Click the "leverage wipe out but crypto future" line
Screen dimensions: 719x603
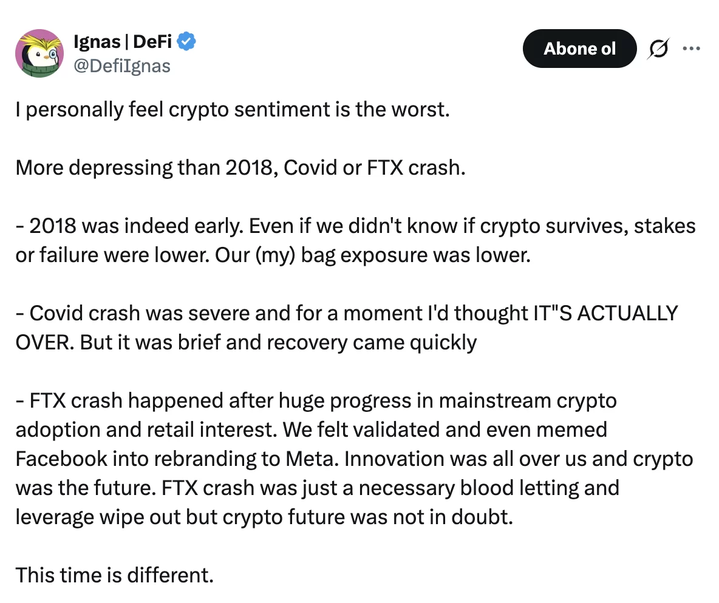pyautogui.click(x=264, y=517)
